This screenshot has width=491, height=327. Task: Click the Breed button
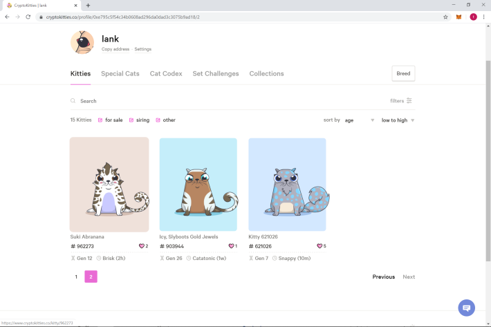(403, 73)
